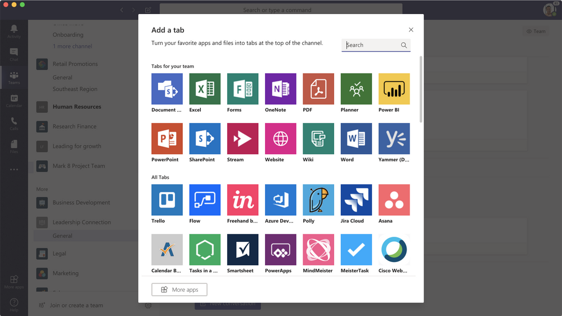
Task: Add a Website tab
Action: [281, 139]
